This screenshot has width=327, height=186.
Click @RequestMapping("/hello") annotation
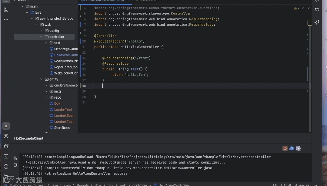tap(119, 41)
